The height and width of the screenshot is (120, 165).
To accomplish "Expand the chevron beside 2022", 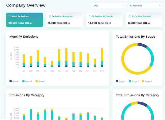I will tap(123, 6).
